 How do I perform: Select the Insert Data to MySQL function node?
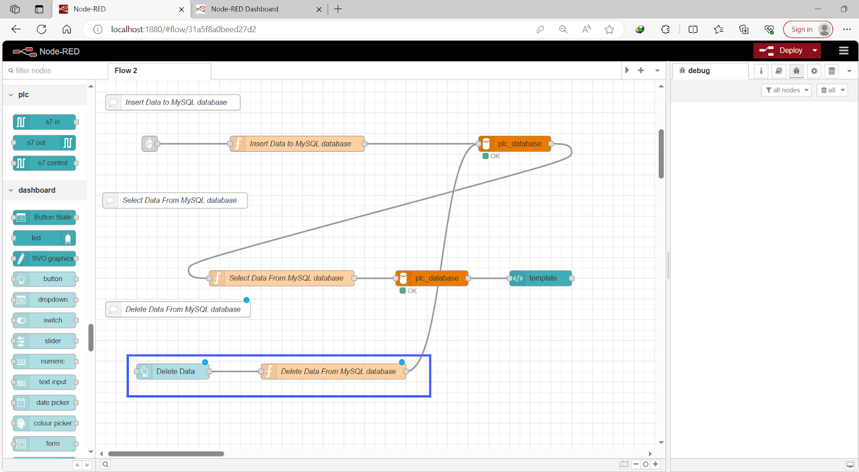tap(297, 144)
